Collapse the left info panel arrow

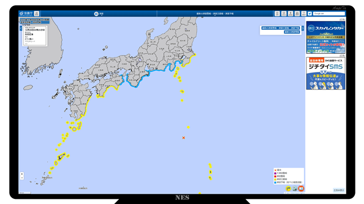pos(21,28)
